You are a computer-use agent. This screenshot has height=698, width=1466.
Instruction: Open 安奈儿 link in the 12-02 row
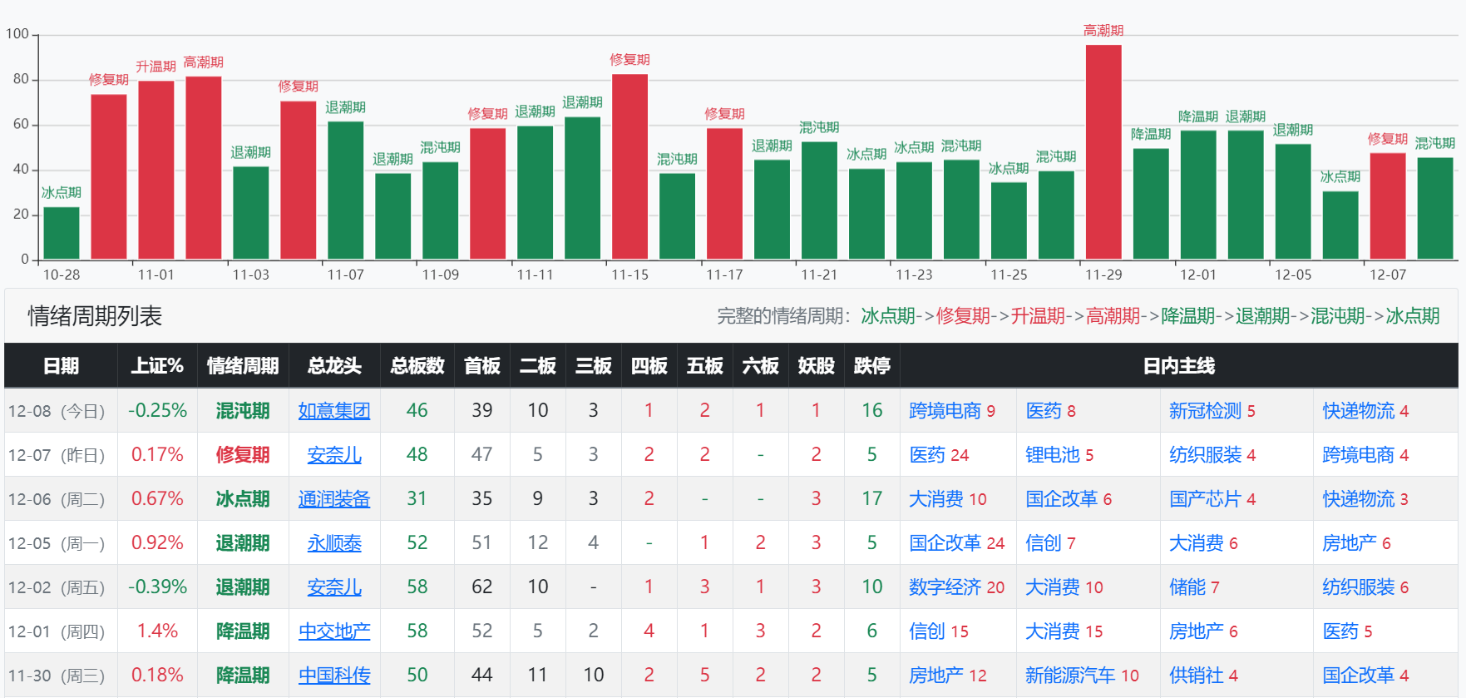point(334,587)
